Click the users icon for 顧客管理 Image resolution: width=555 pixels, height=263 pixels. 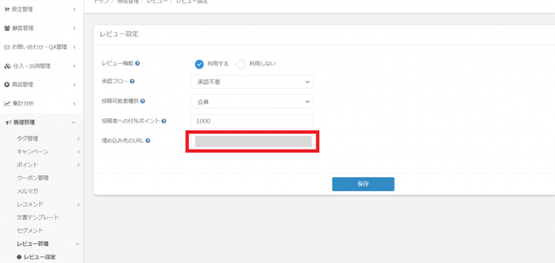pos(7,28)
